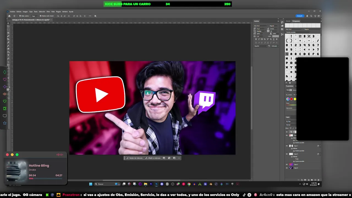Hide the Capa 0 layer
Screen dimensions: 352x198
(287, 168)
